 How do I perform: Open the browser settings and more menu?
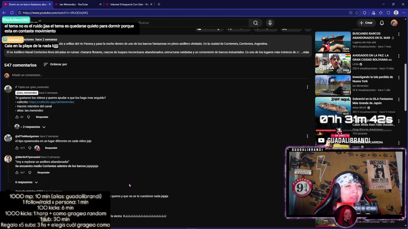pyautogui.click(x=404, y=13)
